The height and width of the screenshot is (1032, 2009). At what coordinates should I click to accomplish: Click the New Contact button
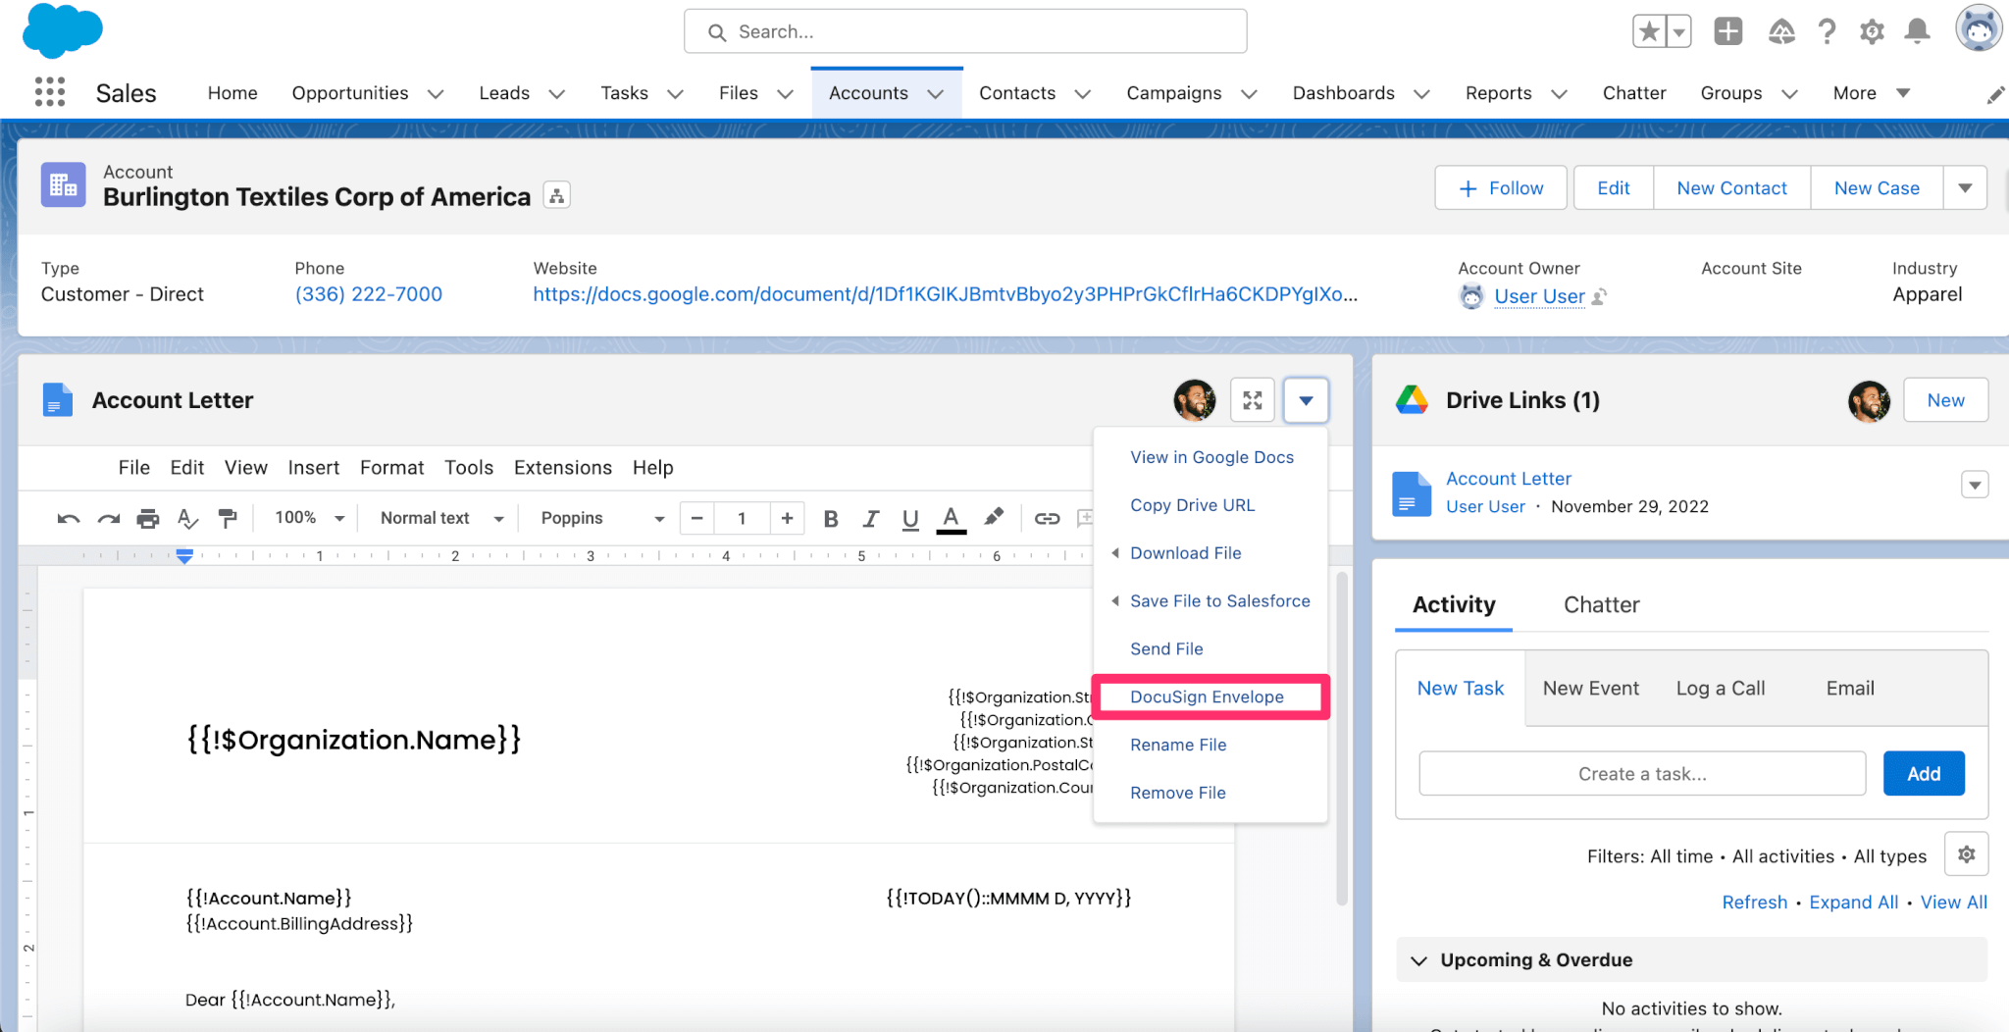point(1731,188)
